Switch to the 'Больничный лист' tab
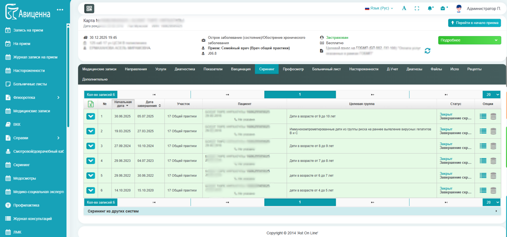507x237 pixels. 326,69
